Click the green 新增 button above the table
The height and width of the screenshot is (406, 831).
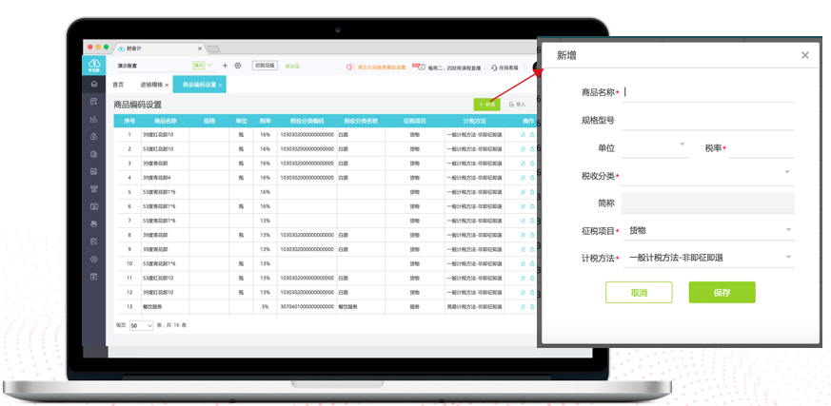coord(486,105)
